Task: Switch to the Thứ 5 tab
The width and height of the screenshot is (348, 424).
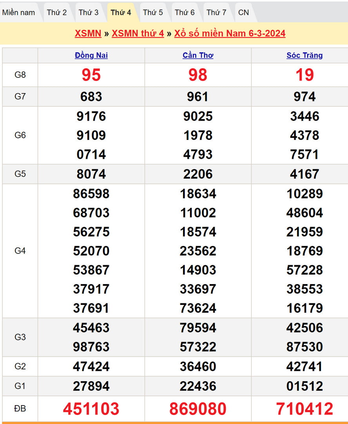Action: [x=153, y=12]
